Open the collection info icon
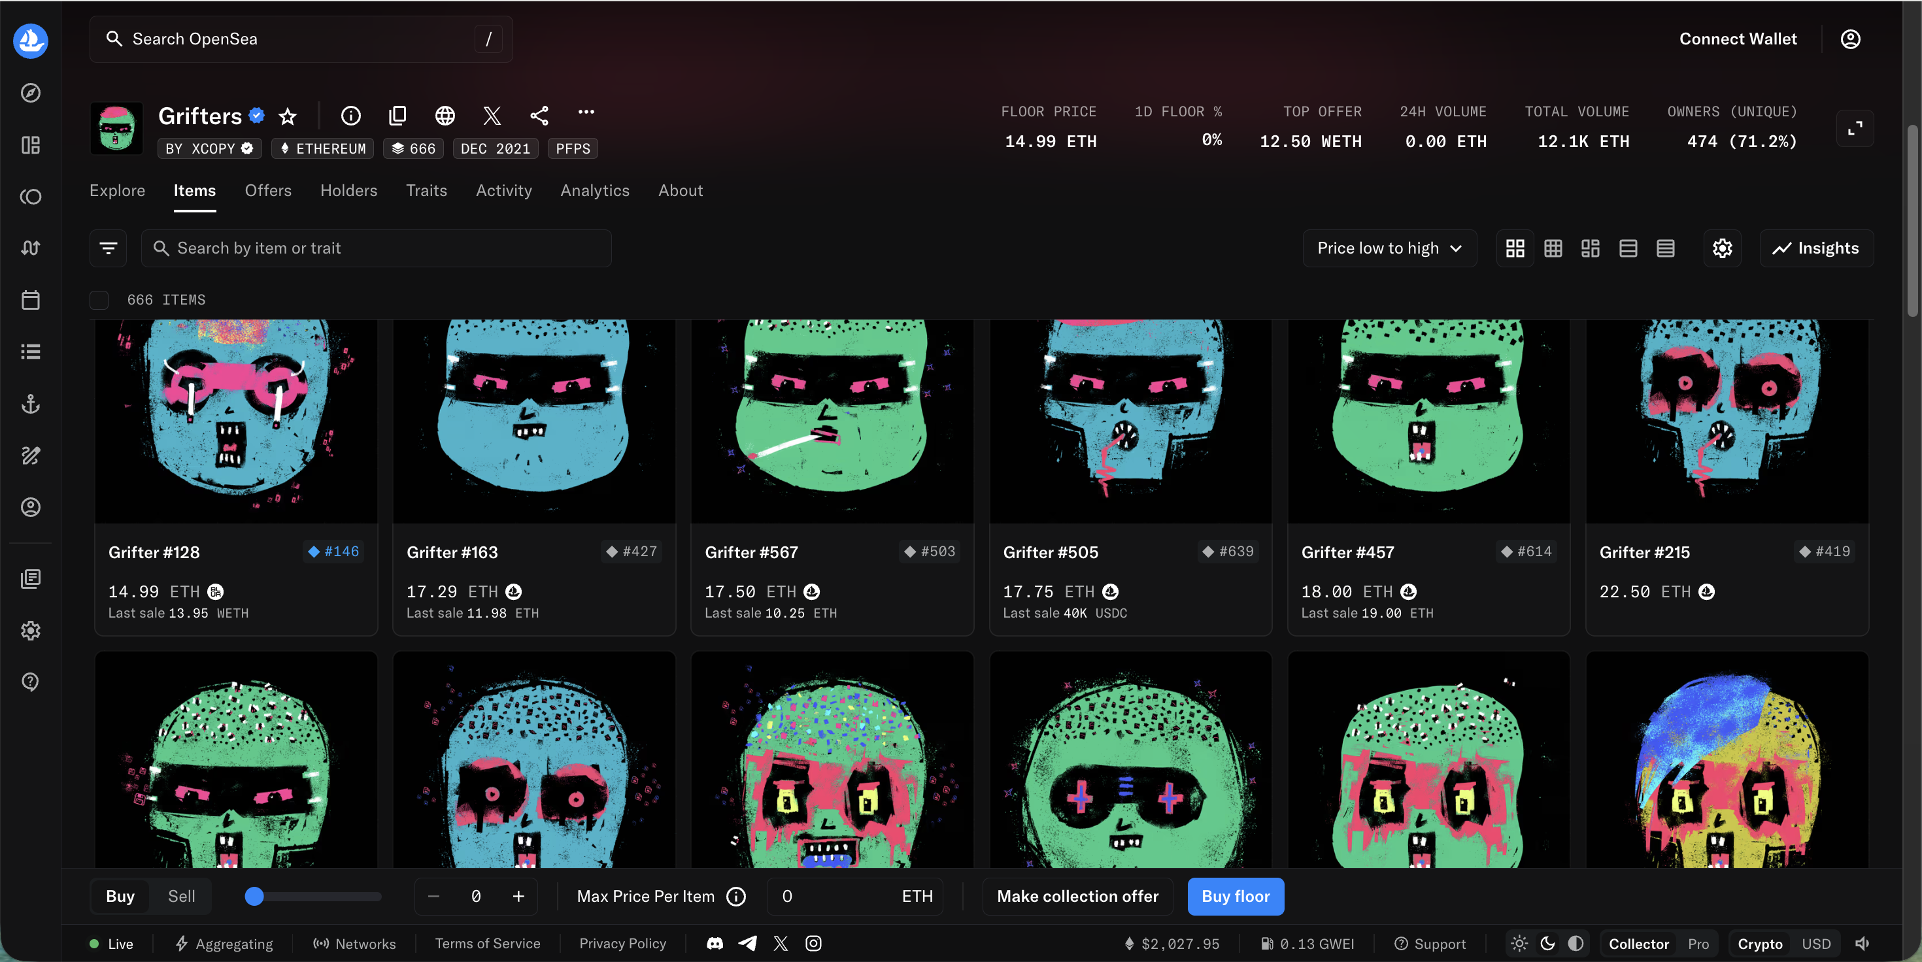This screenshot has width=1922, height=962. coord(350,116)
